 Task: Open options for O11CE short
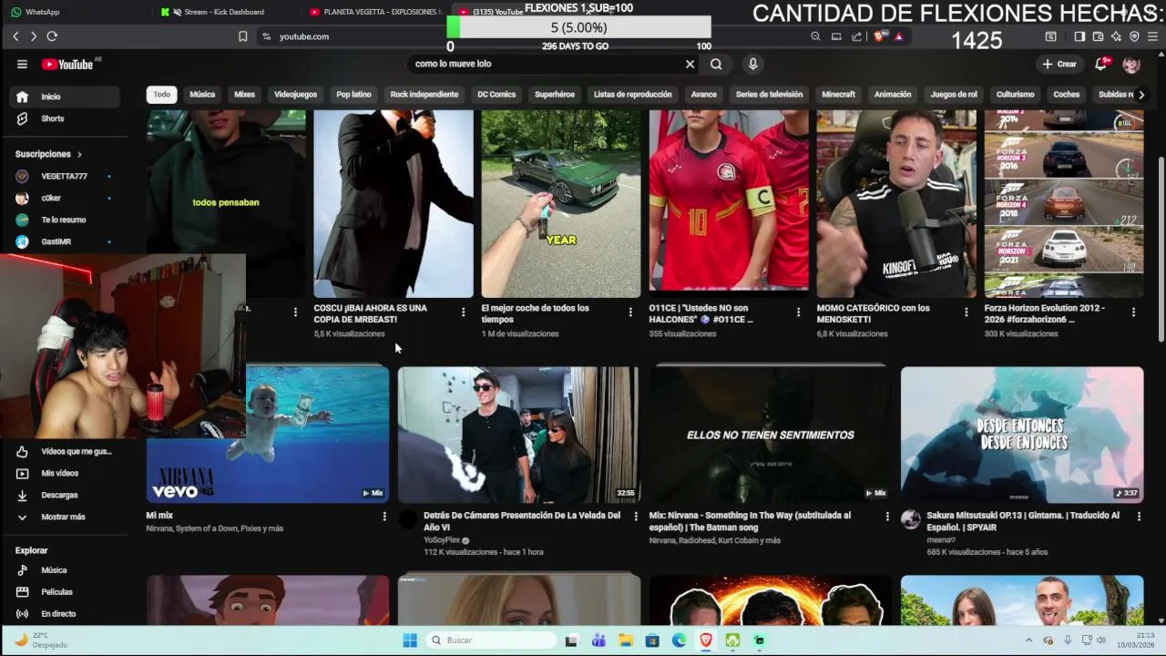tap(798, 313)
